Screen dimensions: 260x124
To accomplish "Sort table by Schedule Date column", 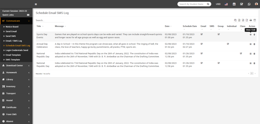I will (x=190, y=26).
